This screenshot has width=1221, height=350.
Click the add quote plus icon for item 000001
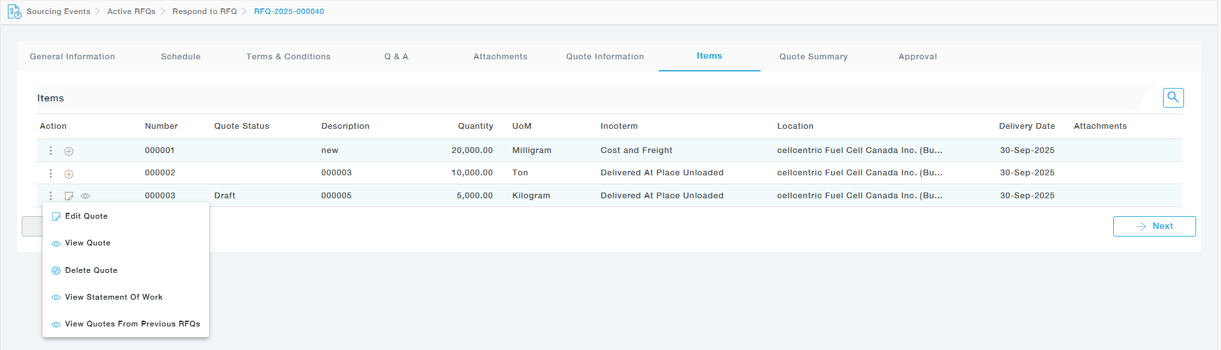click(x=69, y=151)
